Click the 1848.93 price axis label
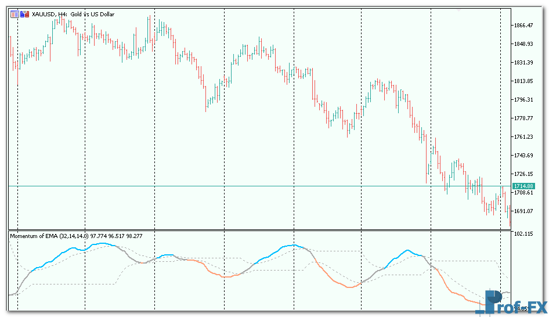This screenshot has width=549, height=317. 523,44
